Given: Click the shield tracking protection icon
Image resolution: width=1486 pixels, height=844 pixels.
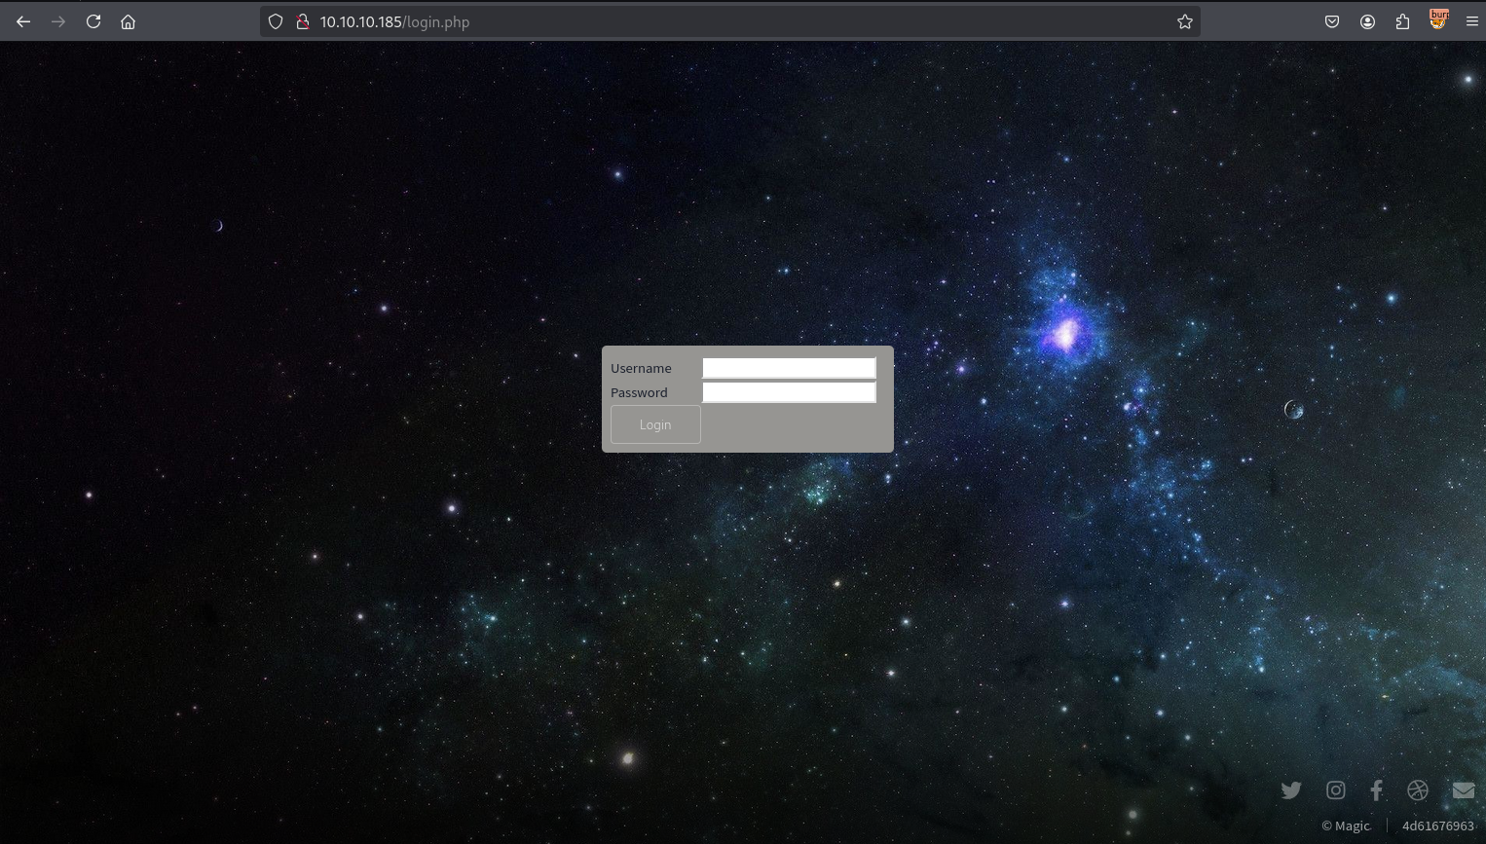Looking at the screenshot, I should click(276, 21).
